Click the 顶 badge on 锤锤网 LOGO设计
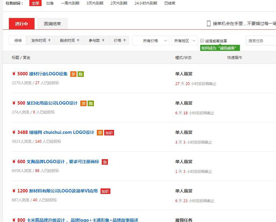The width and height of the screenshot is (276, 222). tap(100, 133)
